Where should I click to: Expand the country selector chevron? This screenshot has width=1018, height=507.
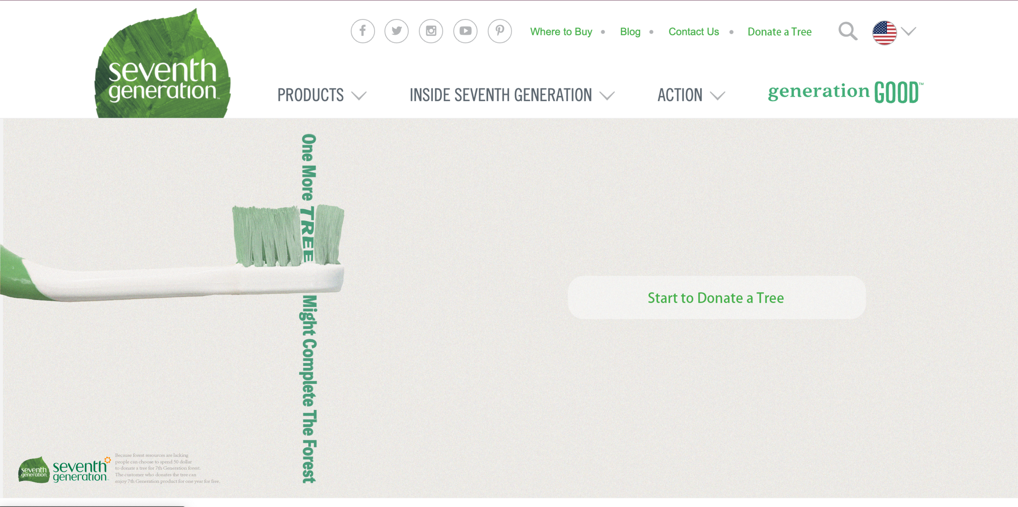click(908, 31)
